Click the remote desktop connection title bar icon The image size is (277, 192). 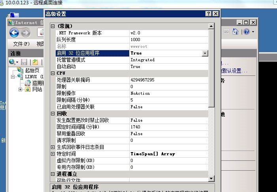pyautogui.click(x=2, y=3)
